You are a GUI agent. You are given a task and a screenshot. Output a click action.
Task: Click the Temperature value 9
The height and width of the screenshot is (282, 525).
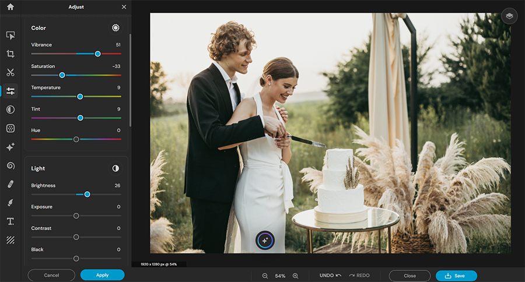point(119,87)
